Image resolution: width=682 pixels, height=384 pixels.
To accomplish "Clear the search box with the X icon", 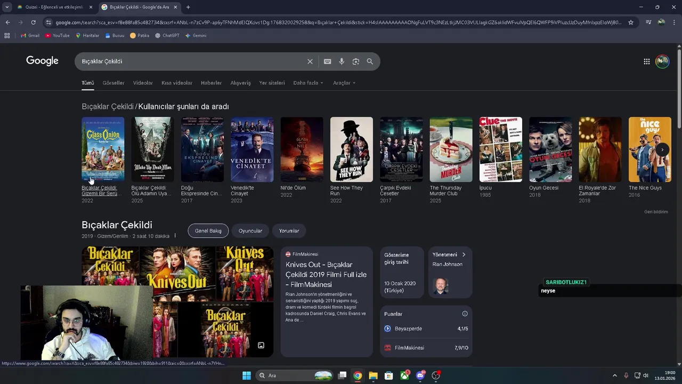I will tap(310, 61).
